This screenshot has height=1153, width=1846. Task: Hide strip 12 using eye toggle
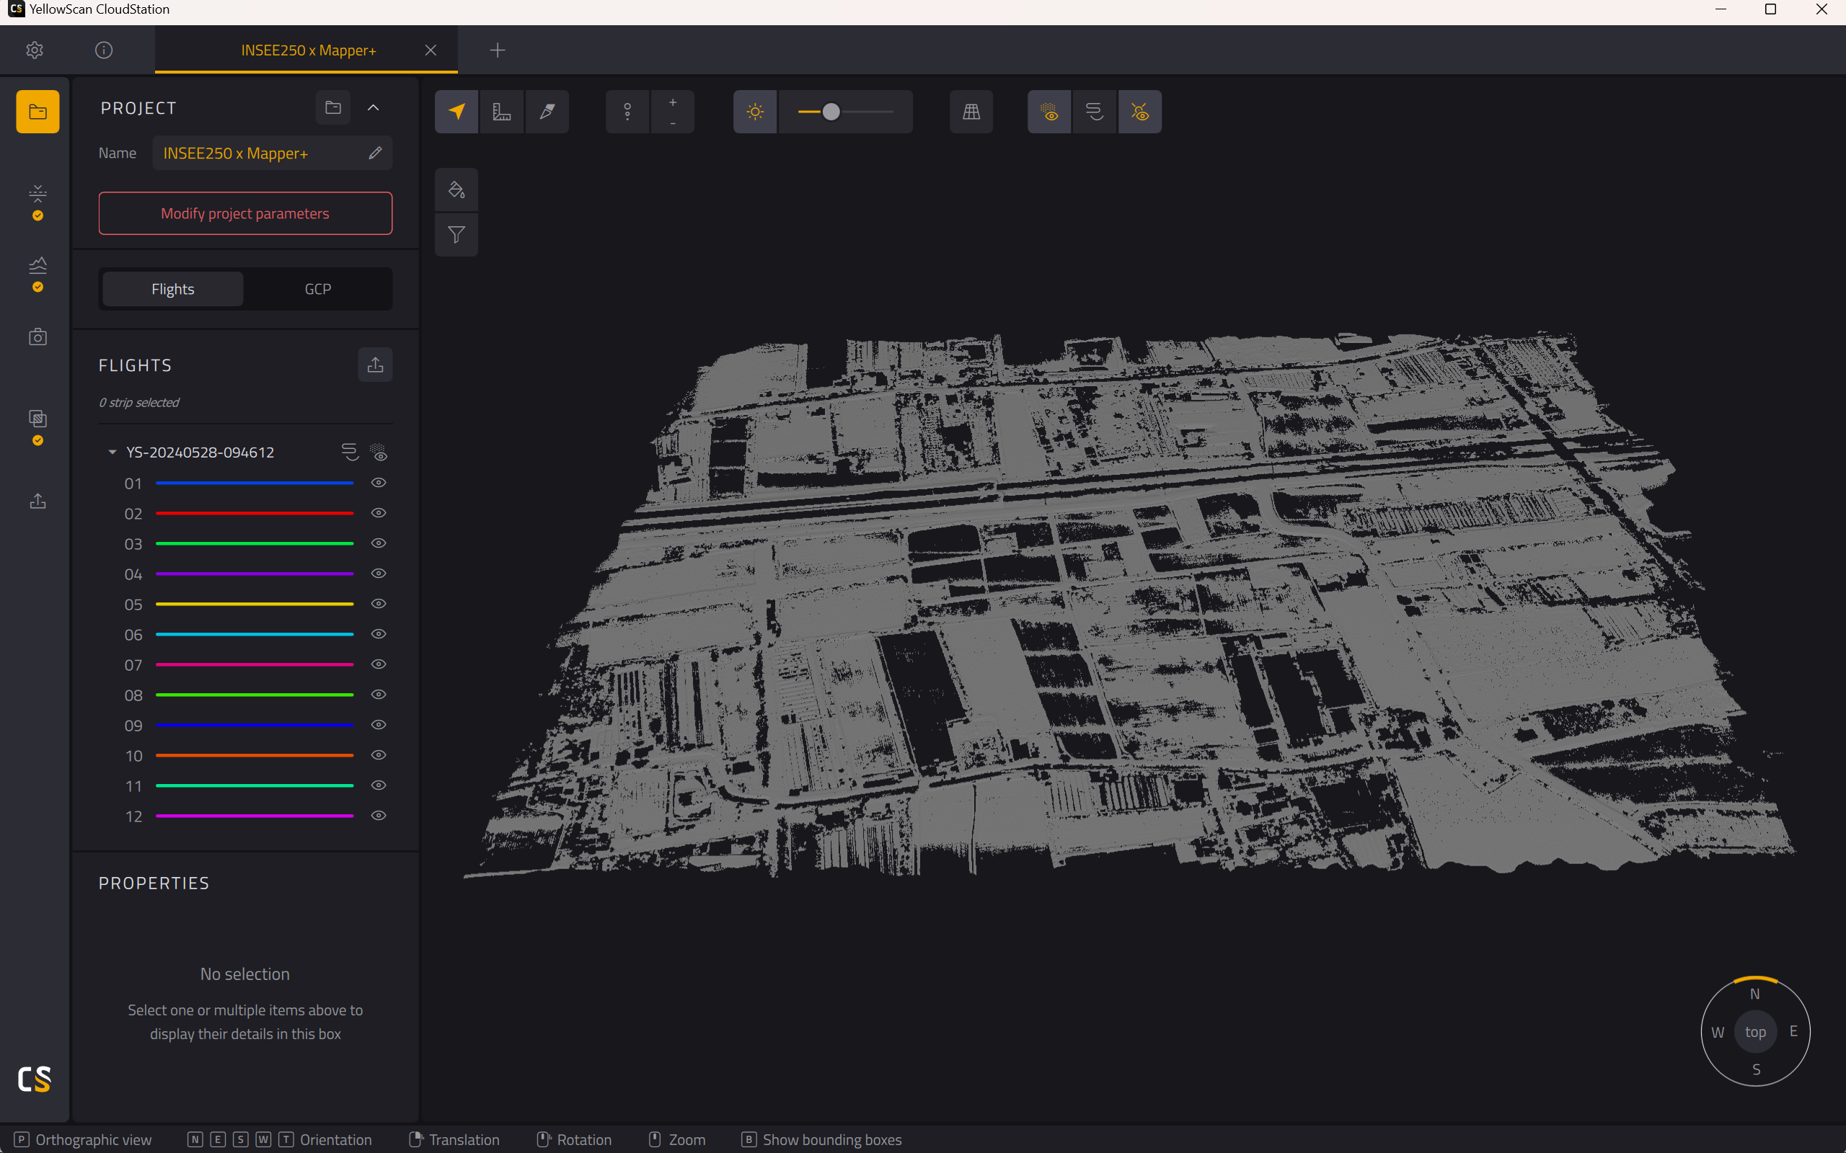pyautogui.click(x=379, y=816)
